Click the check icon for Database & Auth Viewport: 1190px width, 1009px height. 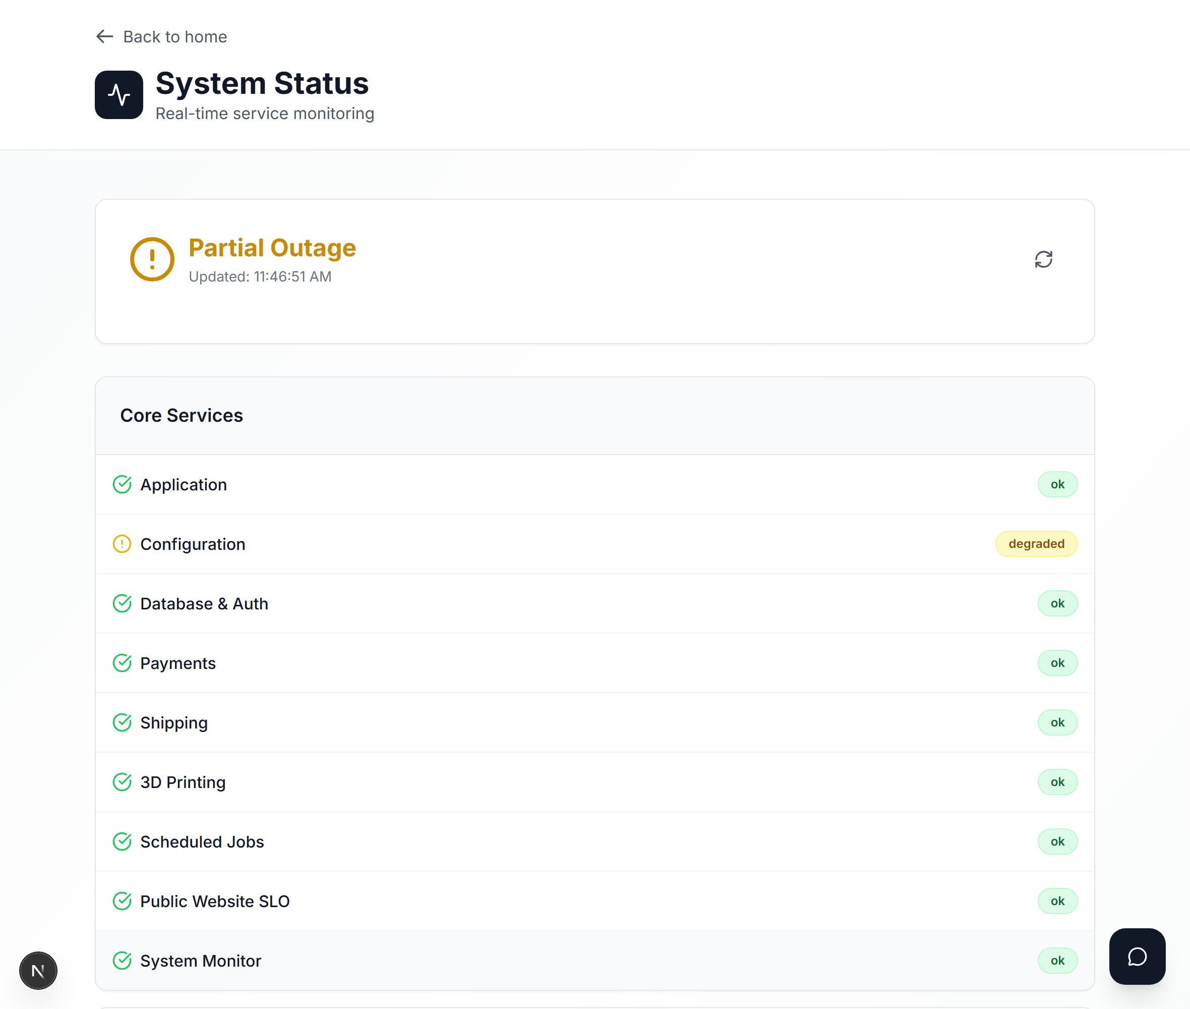tap(123, 603)
